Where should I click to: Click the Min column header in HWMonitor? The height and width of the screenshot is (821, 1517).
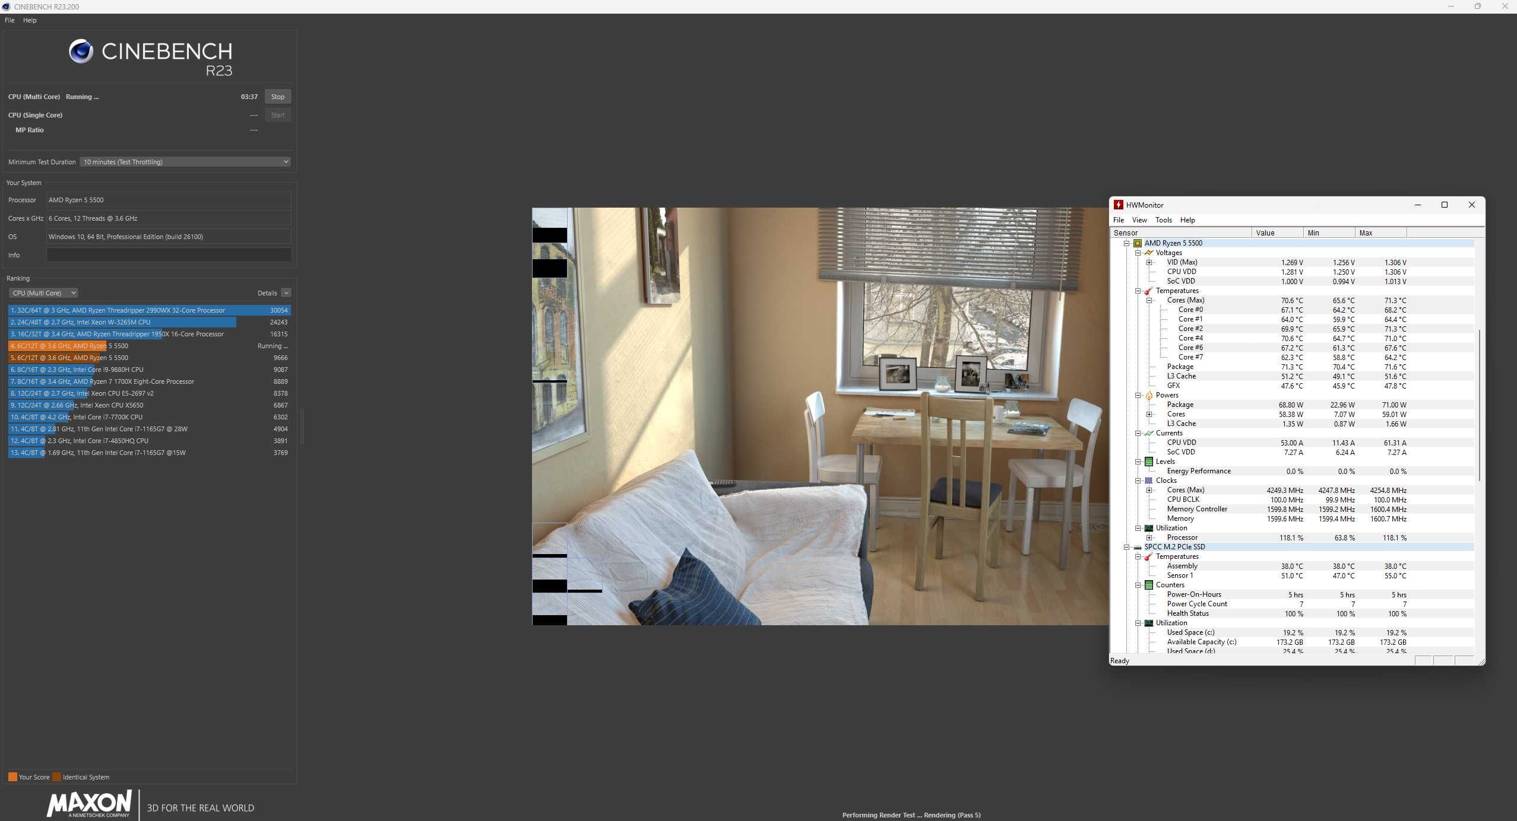click(x=1329, y=233)
